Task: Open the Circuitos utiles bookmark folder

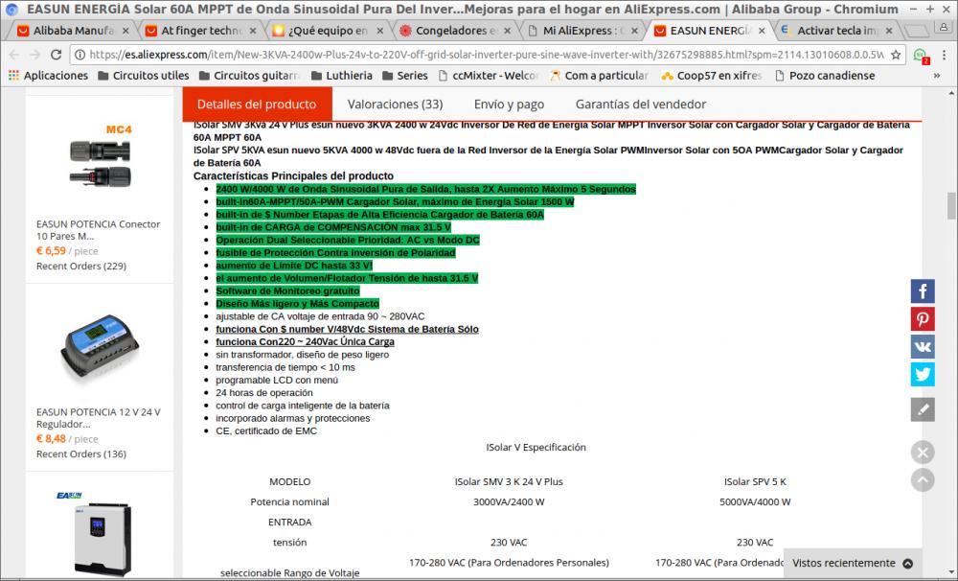Action: [x=144, y=76]
